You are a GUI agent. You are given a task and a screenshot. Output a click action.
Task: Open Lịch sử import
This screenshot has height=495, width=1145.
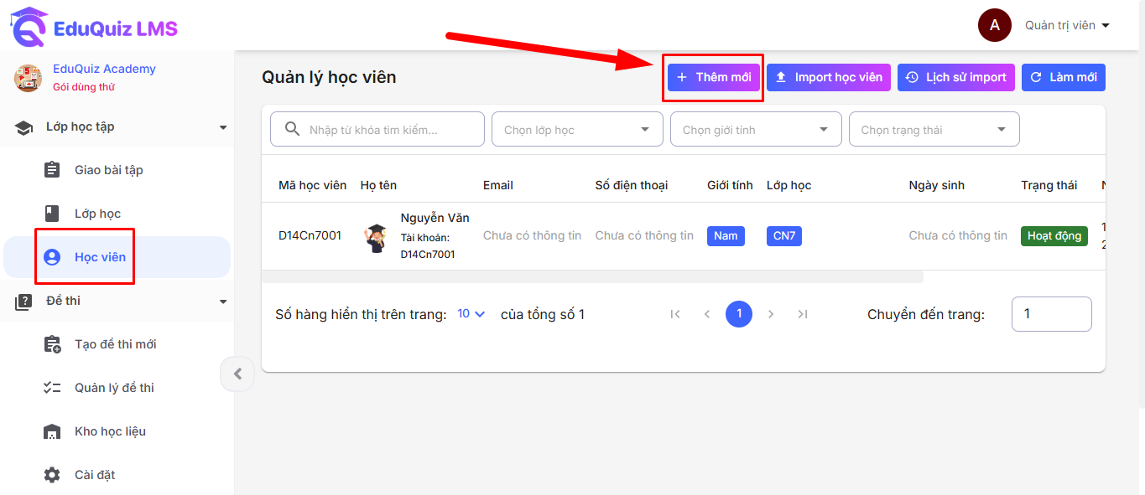point(956,77)
